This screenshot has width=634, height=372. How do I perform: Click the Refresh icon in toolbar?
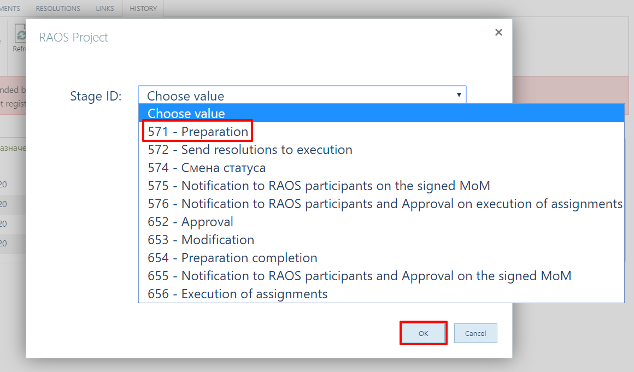(20, 33)
